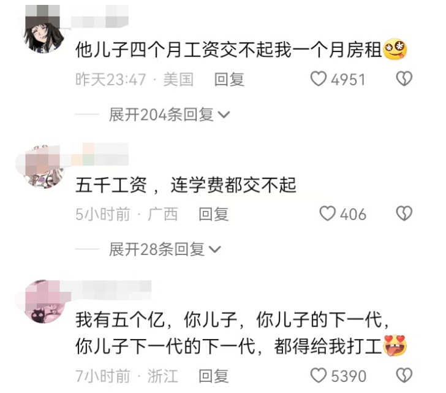
Task: Select the 他儿子四个月工资 comment text
Action: point(241,49)
